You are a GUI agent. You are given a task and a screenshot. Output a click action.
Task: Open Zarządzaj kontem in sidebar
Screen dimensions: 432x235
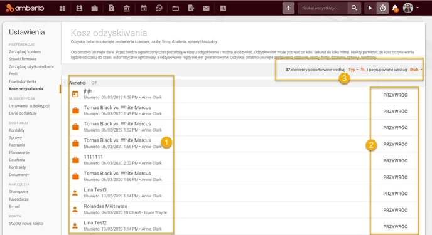pos(24,51)
